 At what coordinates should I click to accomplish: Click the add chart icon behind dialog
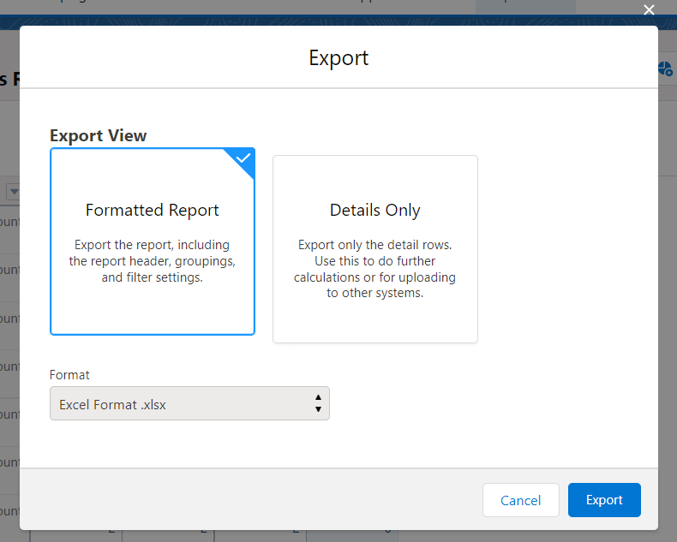(x=665, y=68)
